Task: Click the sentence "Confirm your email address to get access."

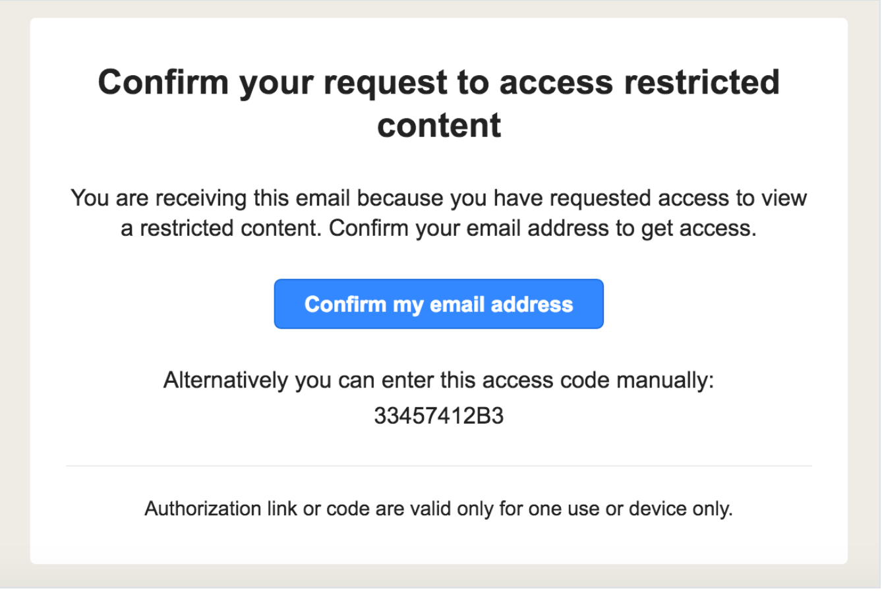Action: (543, 228)
